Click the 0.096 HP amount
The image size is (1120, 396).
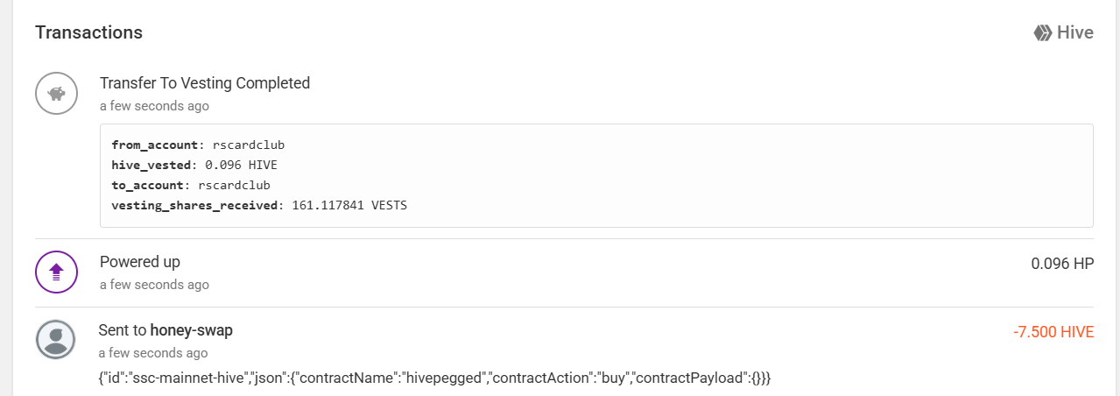(x=1062, y=263)
